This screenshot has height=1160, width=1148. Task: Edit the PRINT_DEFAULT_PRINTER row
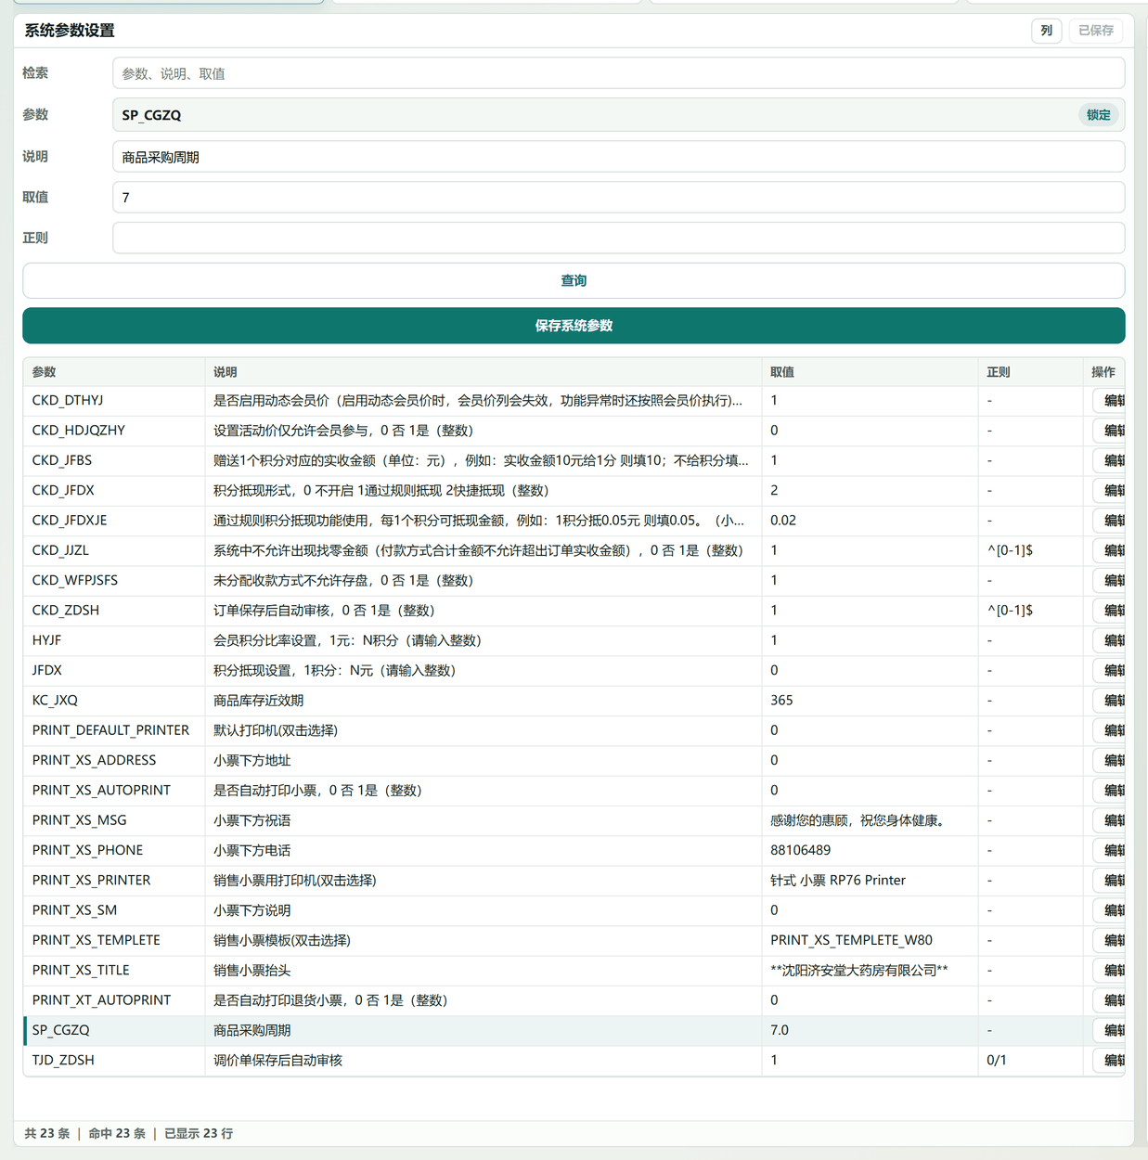tap(1109, 730)
